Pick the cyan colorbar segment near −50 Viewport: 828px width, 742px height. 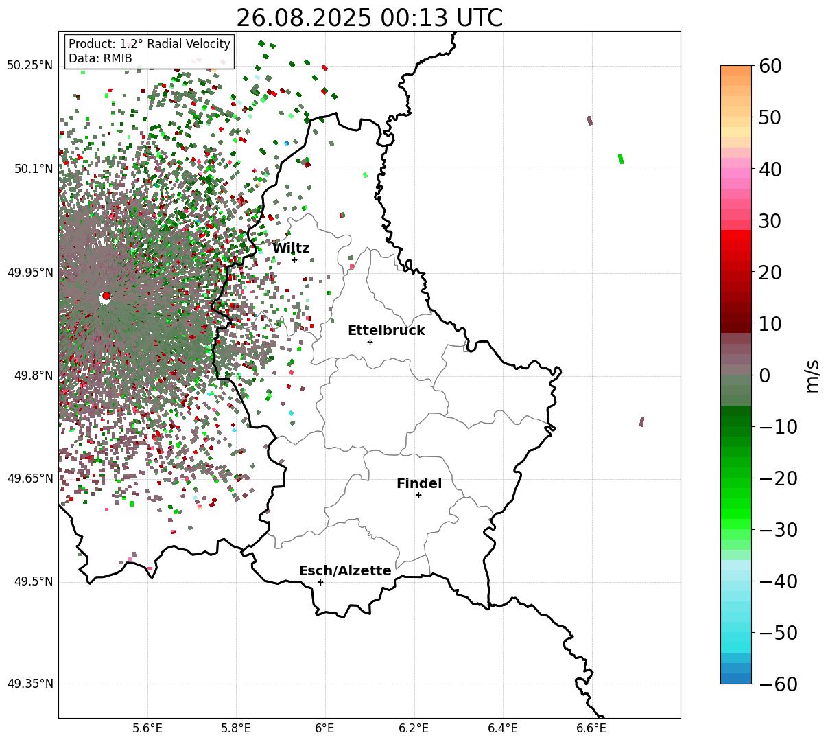(x=736, y=637)
